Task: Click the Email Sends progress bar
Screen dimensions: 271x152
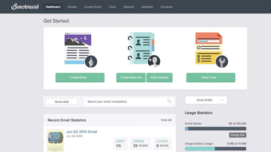Action: 215,128
